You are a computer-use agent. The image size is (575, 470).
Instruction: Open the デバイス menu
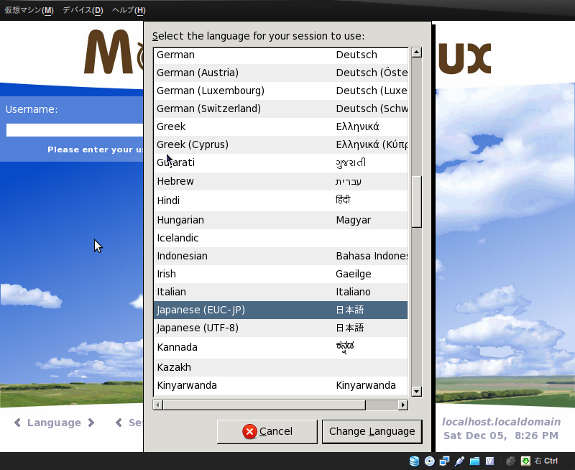click(81, 11)
